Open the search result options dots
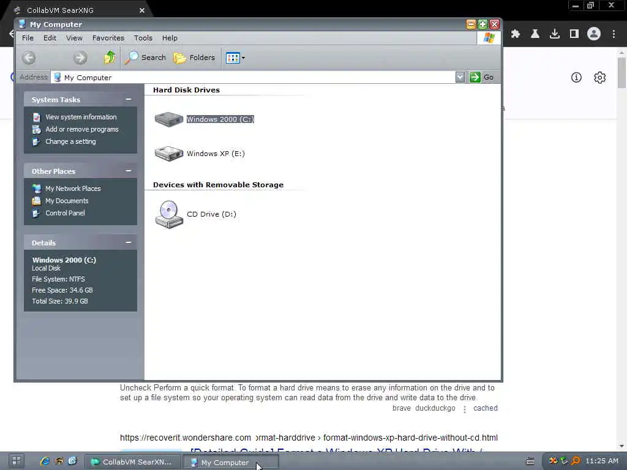The width and height of the screenshot is (627, 470). pos(464,409)
